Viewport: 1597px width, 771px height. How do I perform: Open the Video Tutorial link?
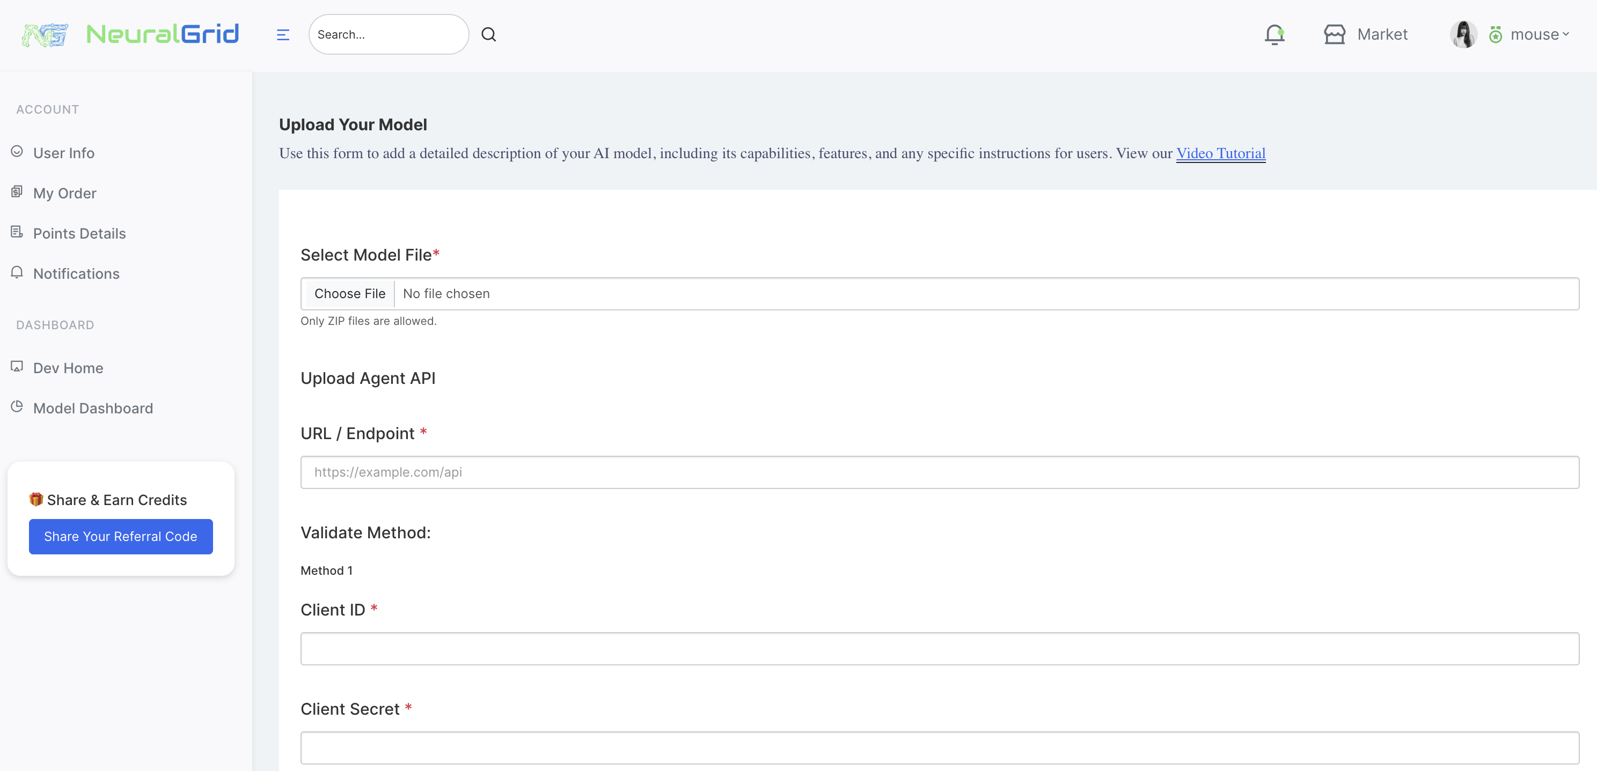(1220, 153)
